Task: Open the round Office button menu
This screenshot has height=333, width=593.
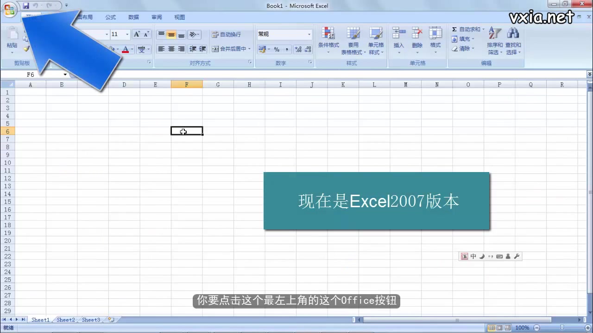Action: (9, 10)
